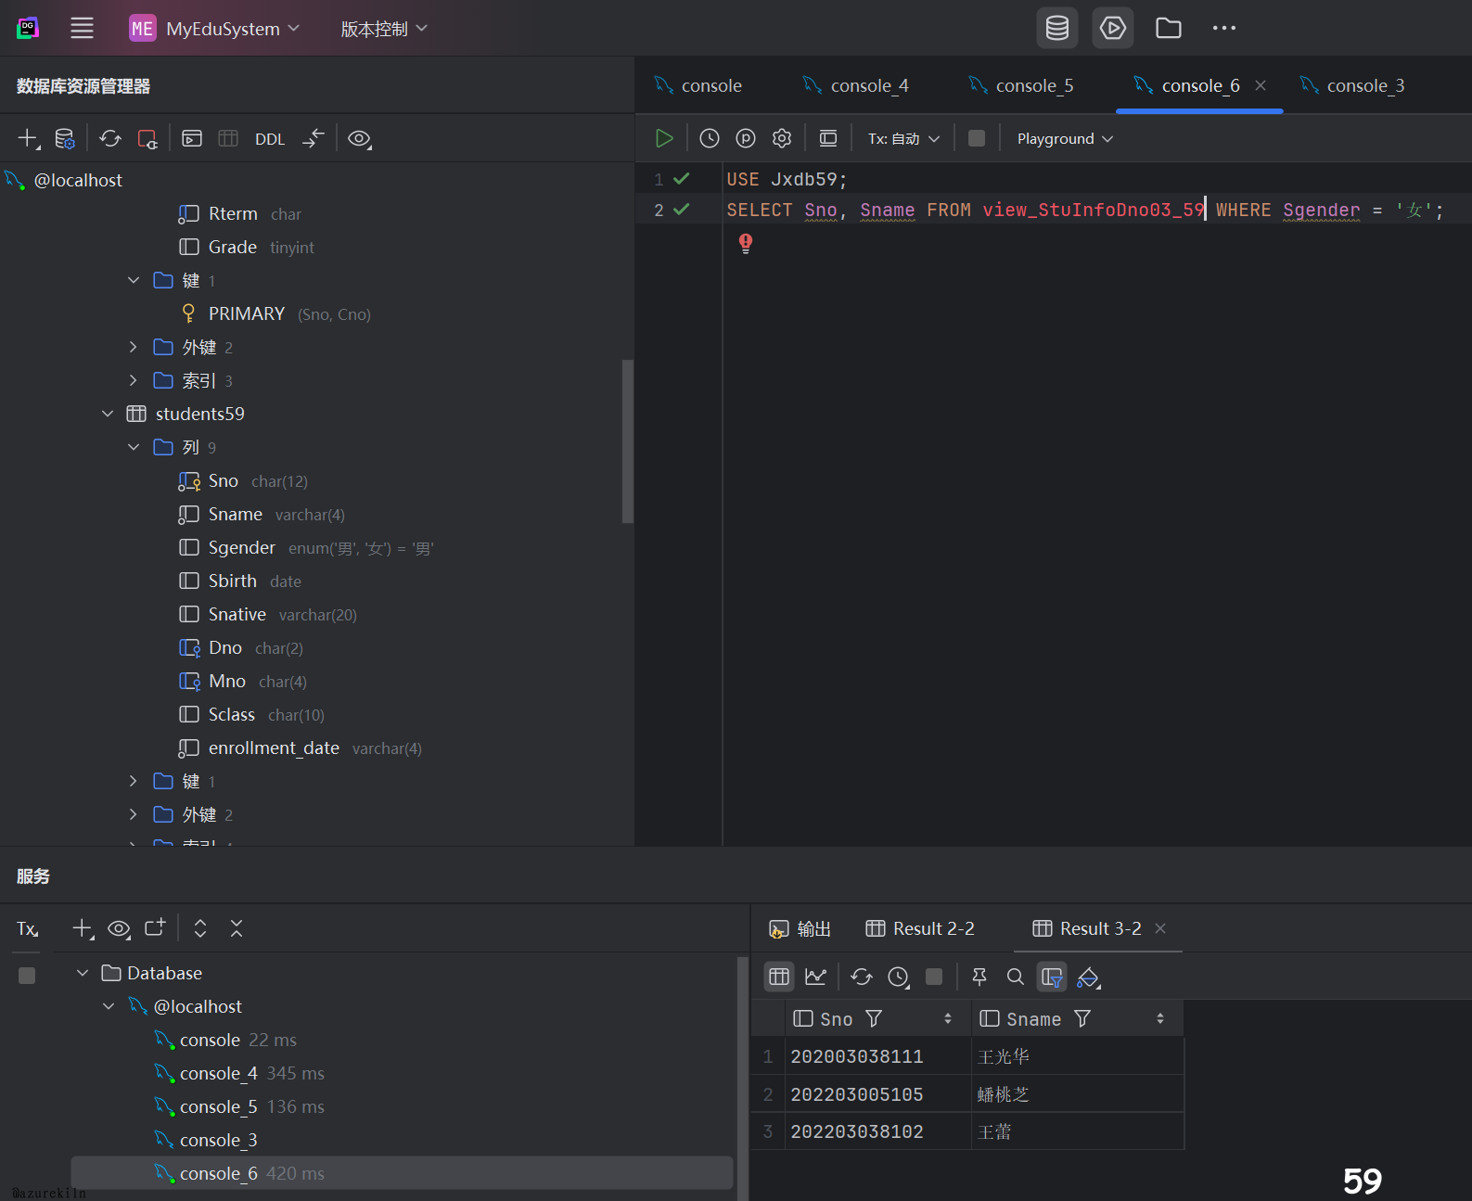The image size is (1472, 1201).
Task: Click the search icon in result toolbar
Action: click(1016, 977)
